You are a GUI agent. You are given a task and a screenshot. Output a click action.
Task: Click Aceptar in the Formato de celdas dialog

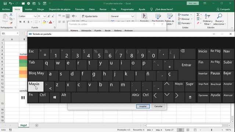click(x=143, y=106)
